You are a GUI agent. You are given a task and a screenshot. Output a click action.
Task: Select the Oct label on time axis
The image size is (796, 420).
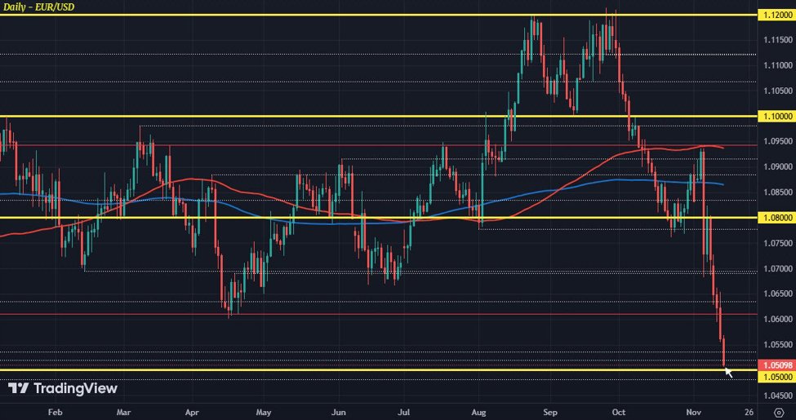coord(618,412)
